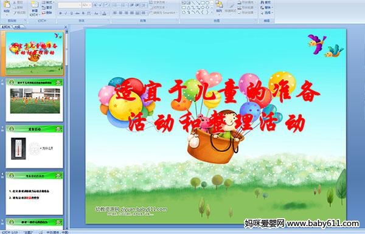Viewport: 365px width, 234px height.
Task: Click the Decrease Indent icon
Action: click(132, 5)
